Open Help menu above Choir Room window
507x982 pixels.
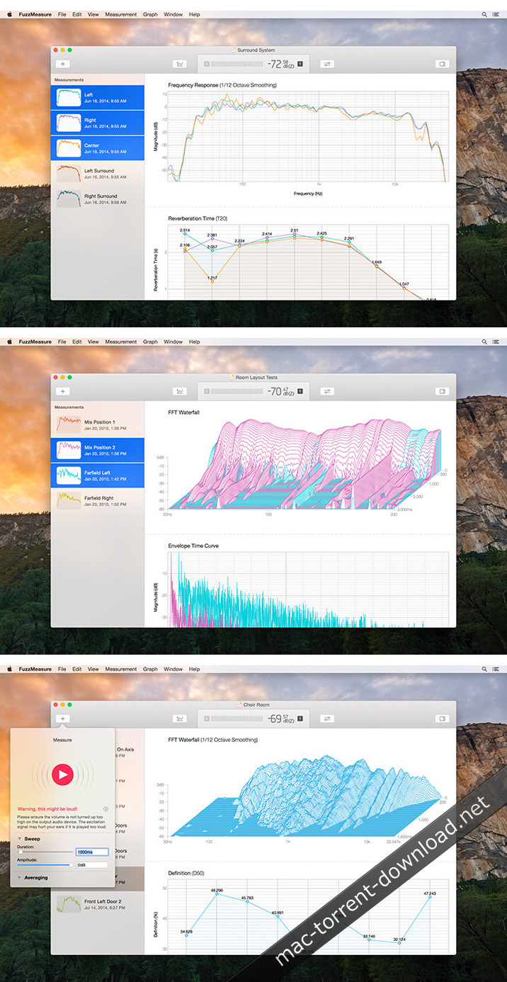[195, 669]
